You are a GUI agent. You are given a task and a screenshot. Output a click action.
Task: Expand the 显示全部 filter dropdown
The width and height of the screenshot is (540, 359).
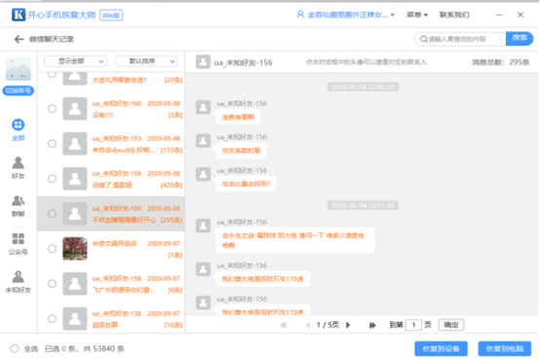[x=75, y=61]
